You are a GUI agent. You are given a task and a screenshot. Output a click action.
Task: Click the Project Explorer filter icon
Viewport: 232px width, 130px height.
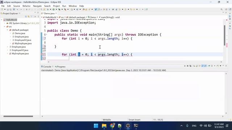coord(32,17)
